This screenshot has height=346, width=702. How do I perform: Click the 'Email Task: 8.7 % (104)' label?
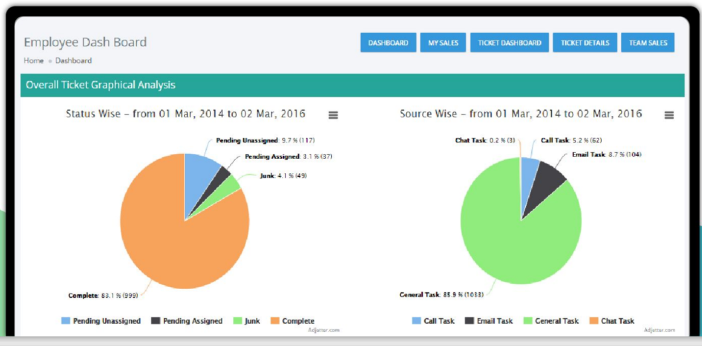click(606, 154)
